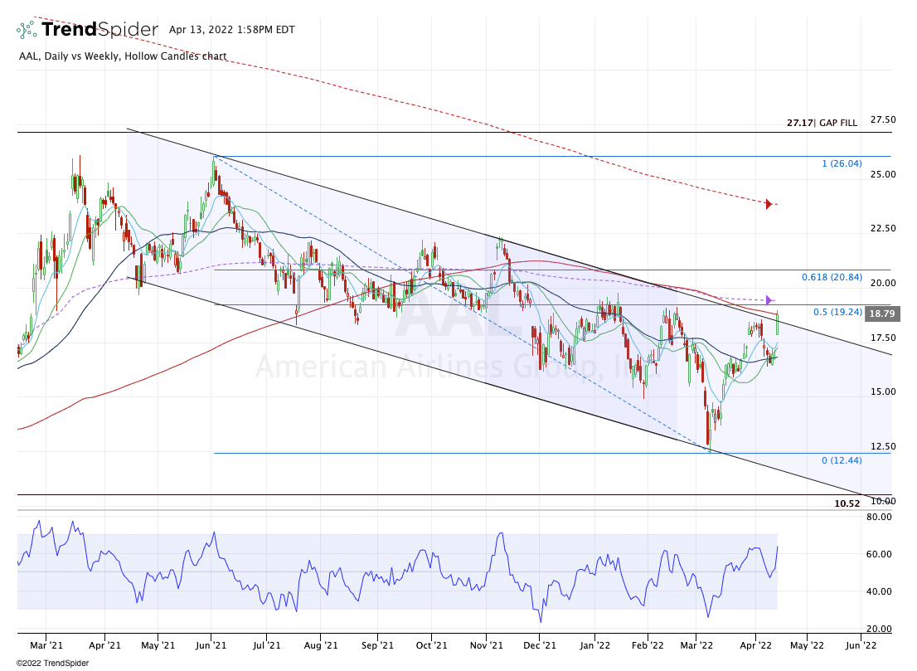Click the Jun '21 date label
The height and width of the screenshot is (671, 917).
pyautogui.click(x=211, y=645)
